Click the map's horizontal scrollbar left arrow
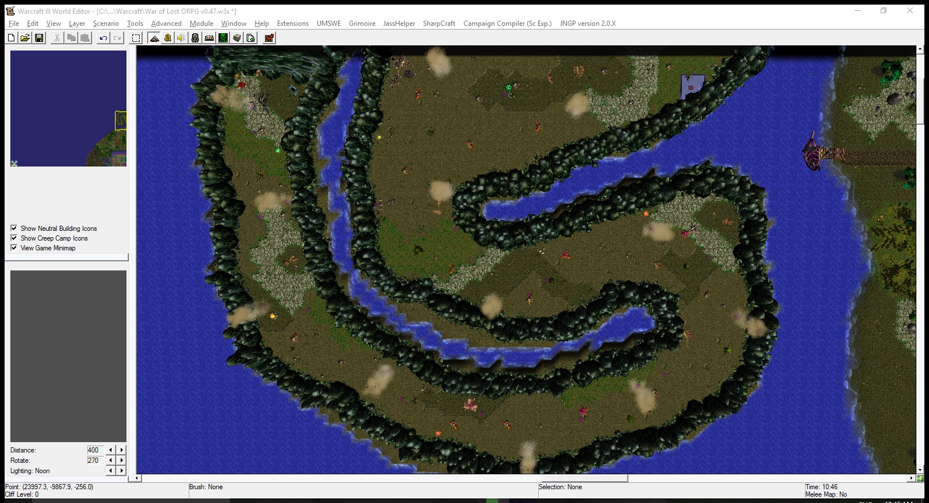The image size is (929, 503). click(137, 478)
